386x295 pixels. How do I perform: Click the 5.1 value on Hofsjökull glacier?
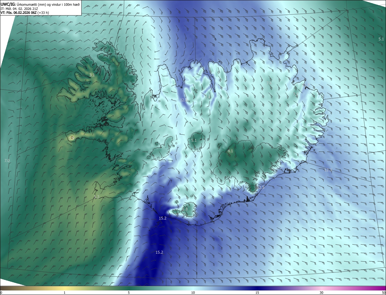[194, 141]
